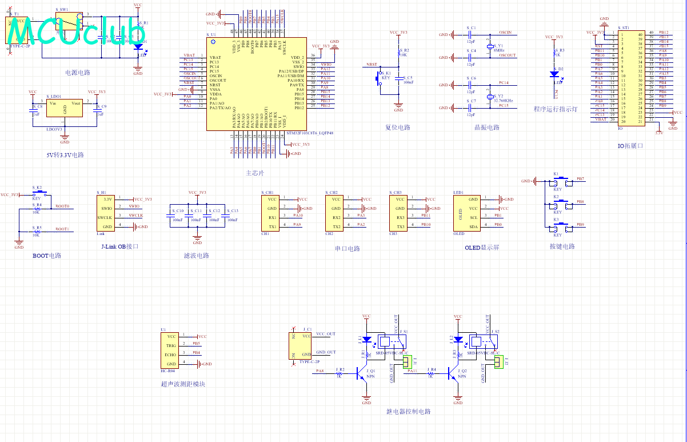Click the J_S2 relay symbol

point(484,343)
